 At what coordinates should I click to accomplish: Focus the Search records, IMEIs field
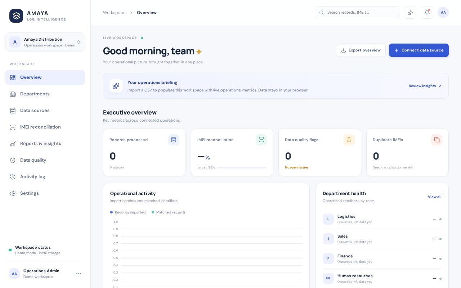pos(357,13)
